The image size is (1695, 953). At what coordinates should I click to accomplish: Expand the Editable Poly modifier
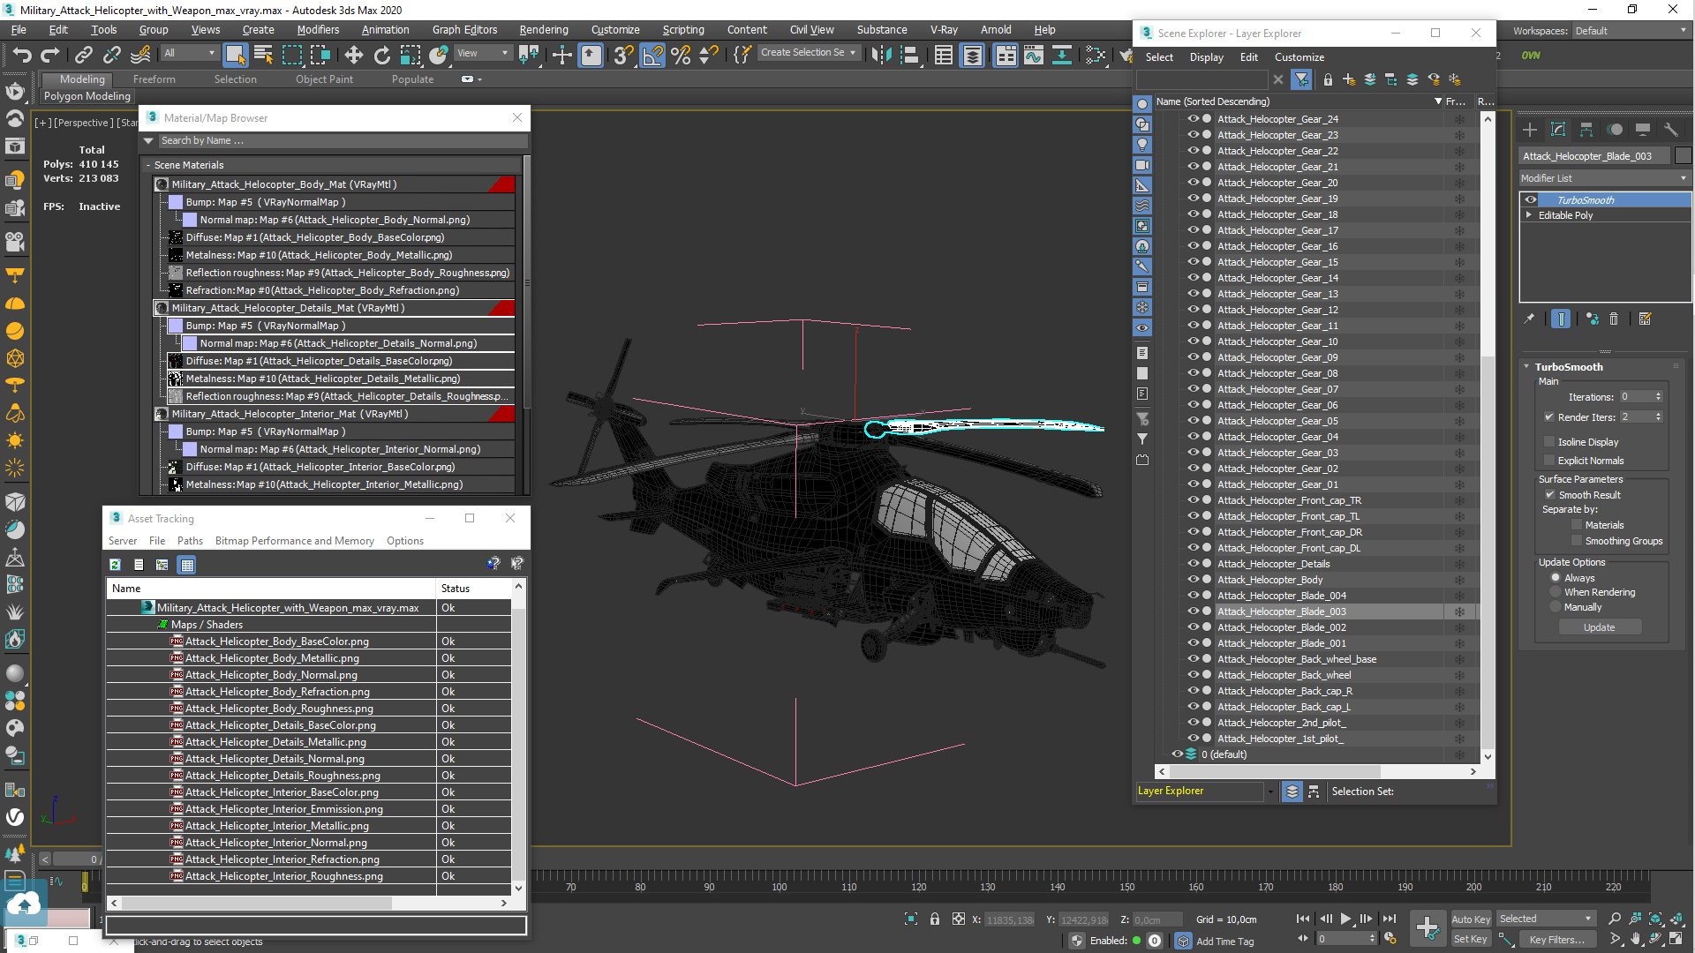[x=1529, y=215]
